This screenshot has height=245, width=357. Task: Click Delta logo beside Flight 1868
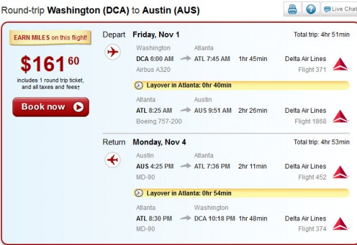(340, 116)
